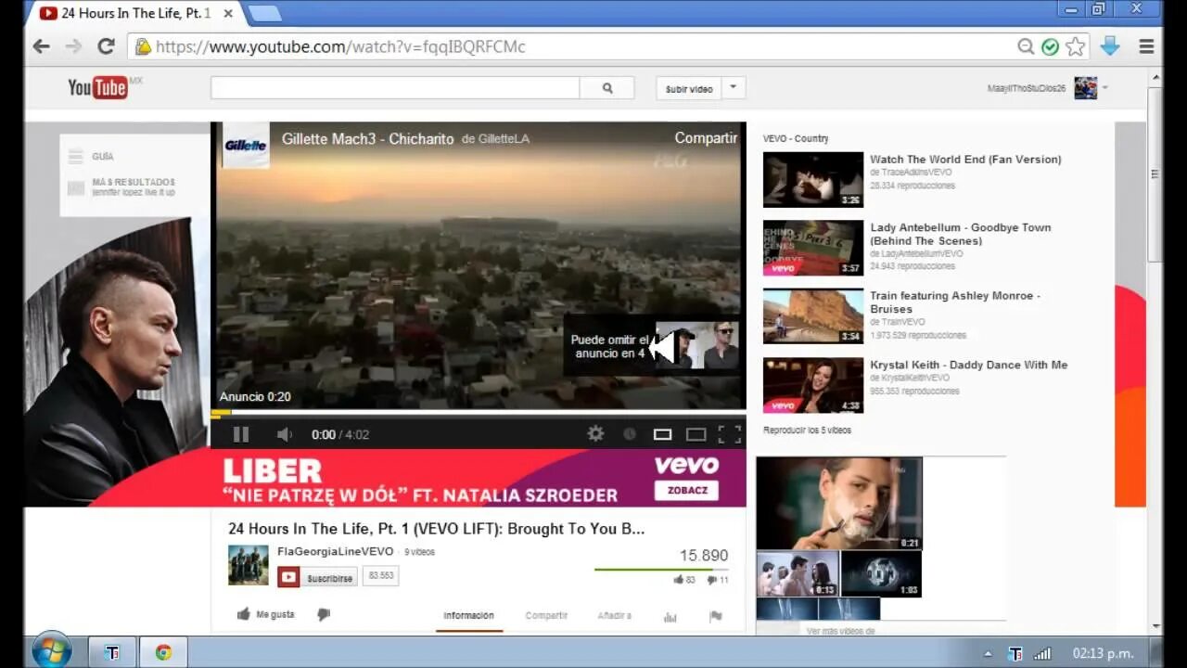Select the Añadir a tab
This screenshot has width=1187, height=668.
click(614, 616)
